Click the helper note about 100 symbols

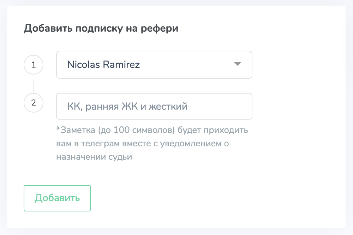(152, 143)
